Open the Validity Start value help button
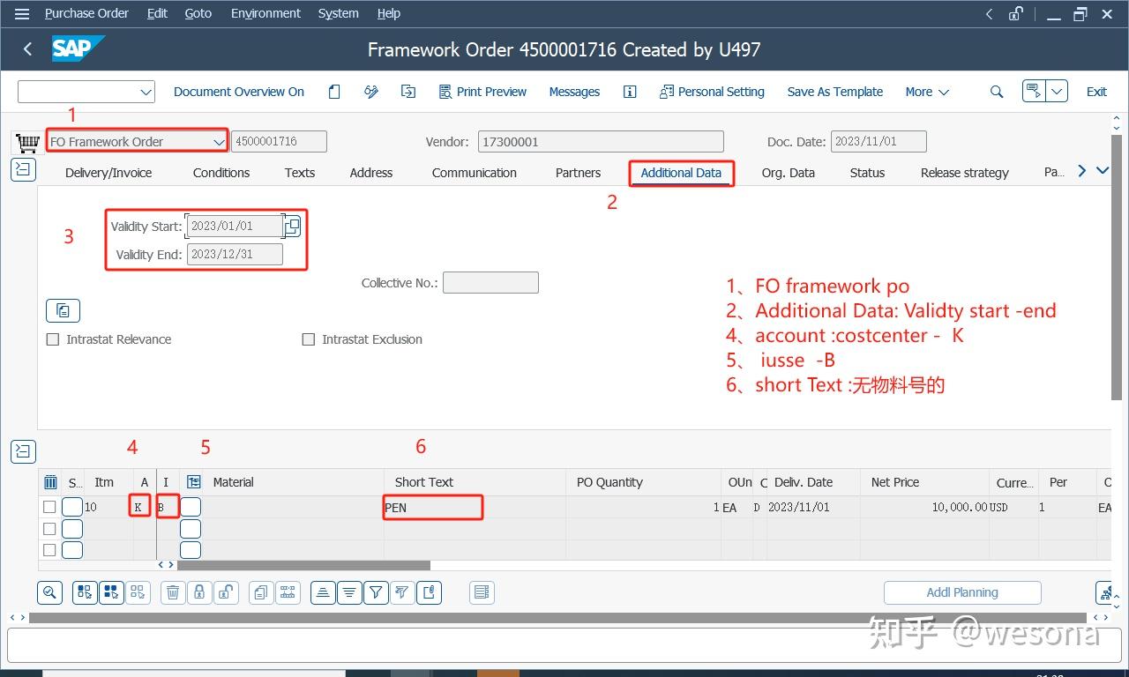The height and width of the screenshot is (677, 1129). coord(292,227)
